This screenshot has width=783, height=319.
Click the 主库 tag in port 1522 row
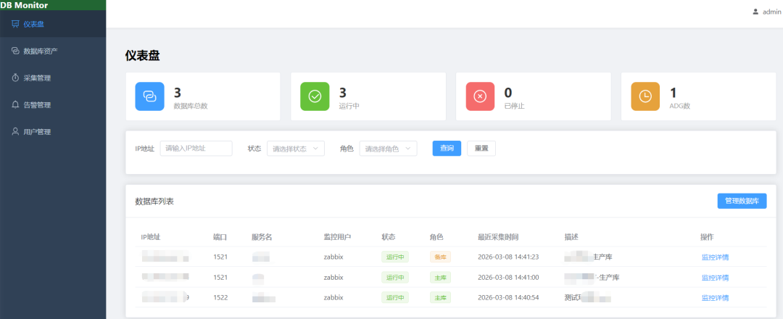pos(440,297)
